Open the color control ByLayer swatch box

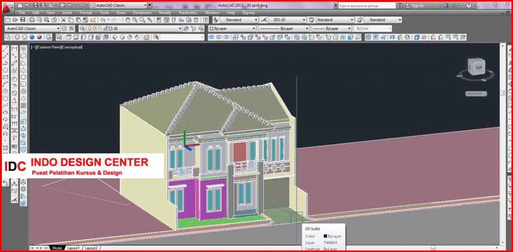pyautogui.click(x=232, y=29)
